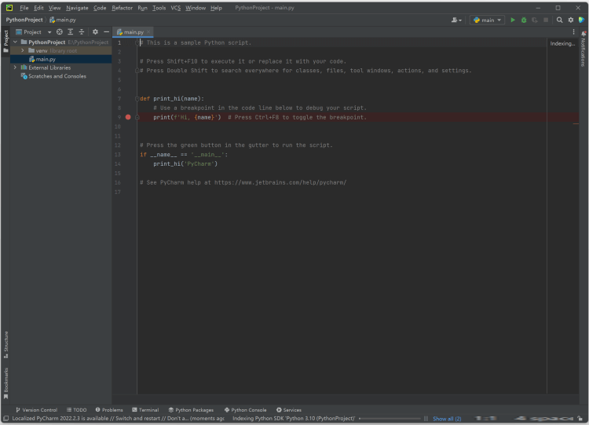Expand the venv library root folder
589x425 pixels.
click(23, 50)
